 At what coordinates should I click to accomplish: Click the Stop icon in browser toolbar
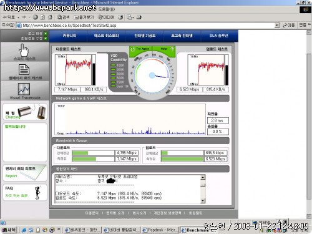tap(36, 17)
